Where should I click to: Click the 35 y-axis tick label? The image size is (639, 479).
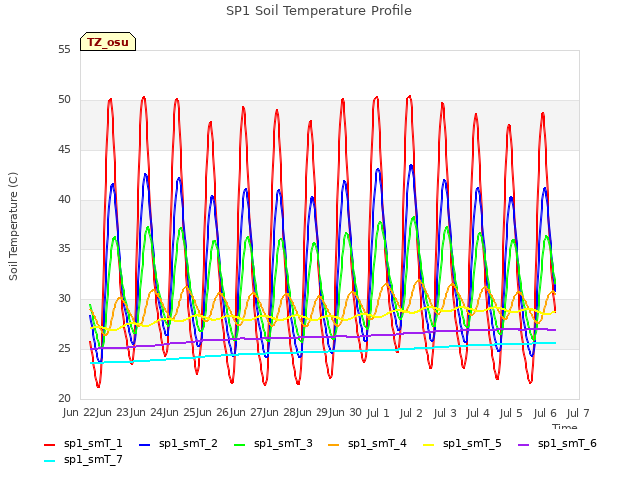[64, 249]
